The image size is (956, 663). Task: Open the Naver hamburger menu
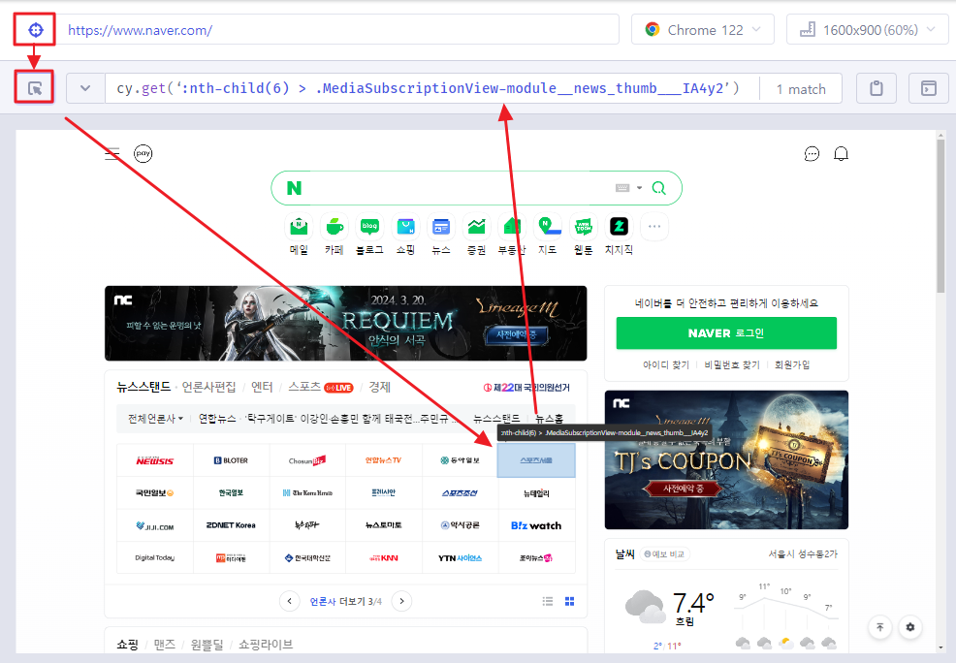pyautogui.click(x=112, y=153)
